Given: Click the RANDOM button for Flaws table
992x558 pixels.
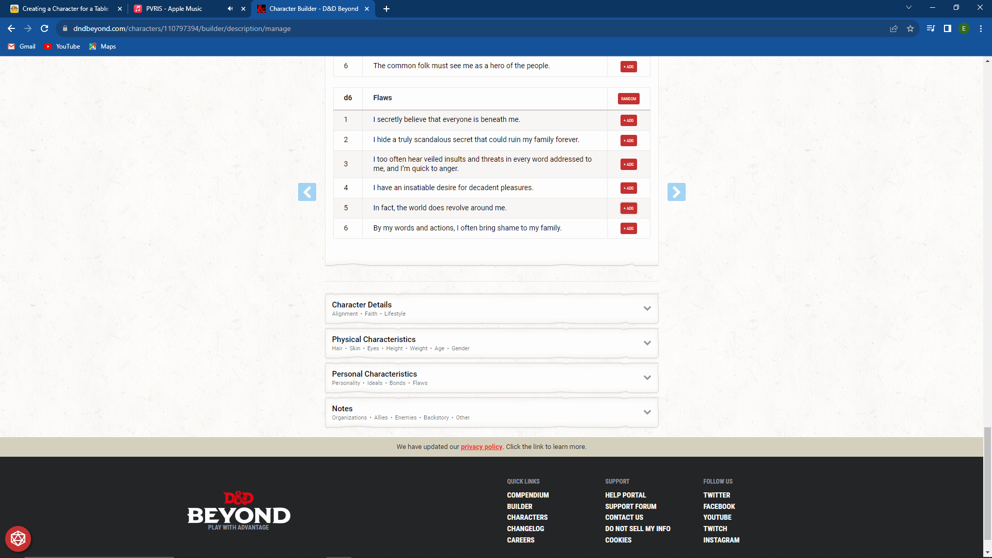Looking at the screenshot, I should tap(628, 98).
